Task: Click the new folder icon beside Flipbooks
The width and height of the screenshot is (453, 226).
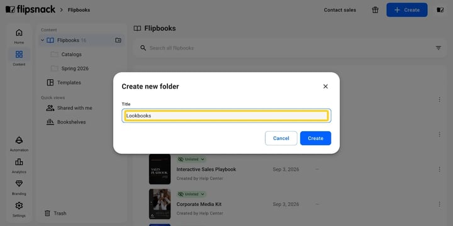Action: point(118,40)
